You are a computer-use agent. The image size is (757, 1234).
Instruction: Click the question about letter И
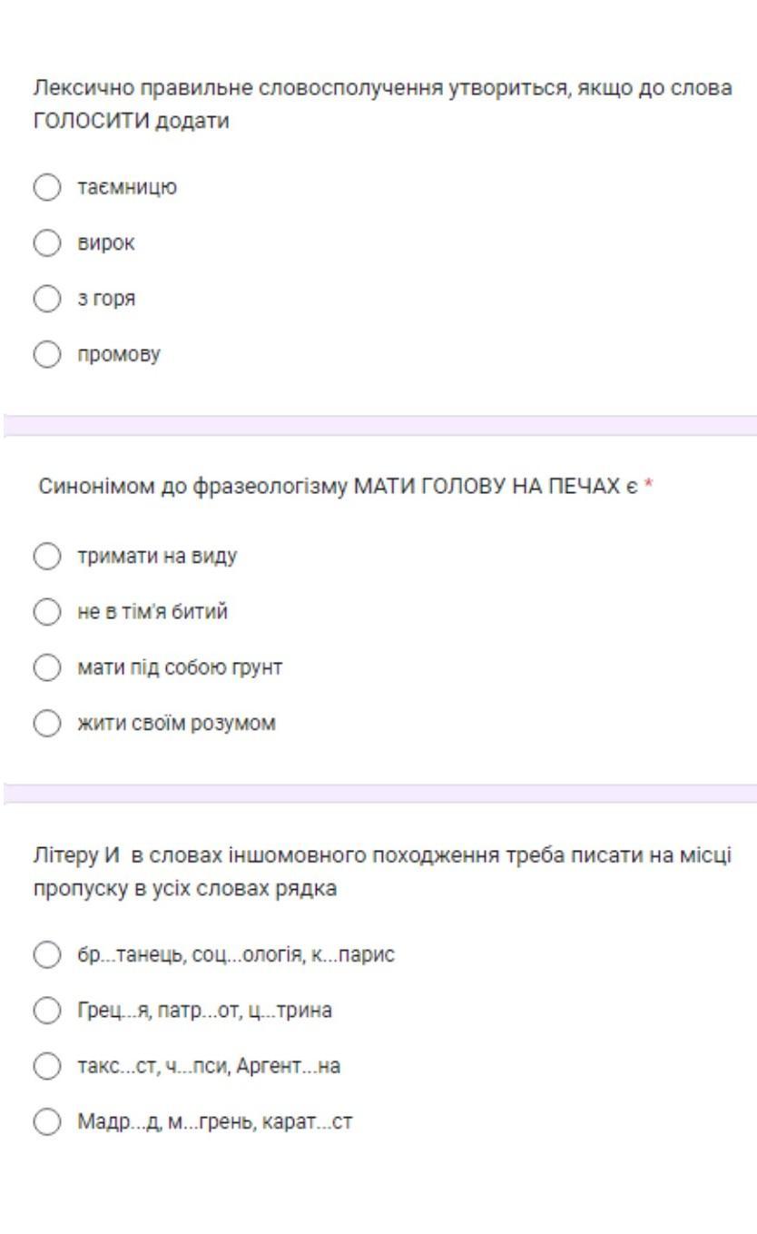click(381, 871)
